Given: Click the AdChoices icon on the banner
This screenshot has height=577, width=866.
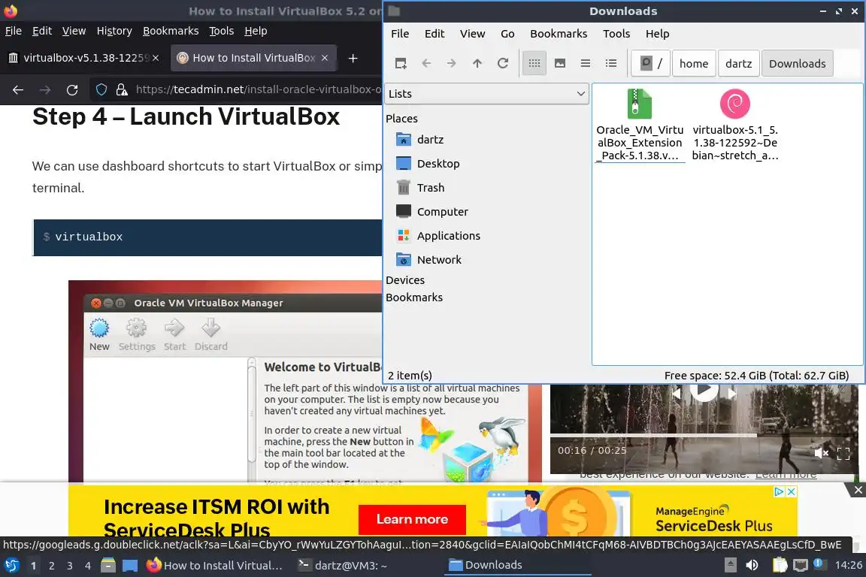Looking at the screenshot, I should (x=780, y=491).
